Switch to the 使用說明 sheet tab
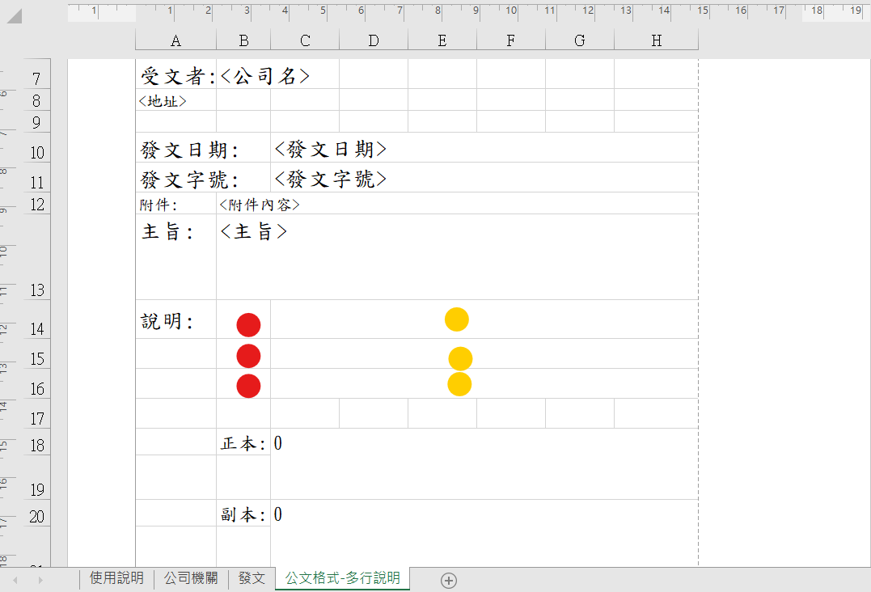871x592 pixels. [x=116, y=578]
